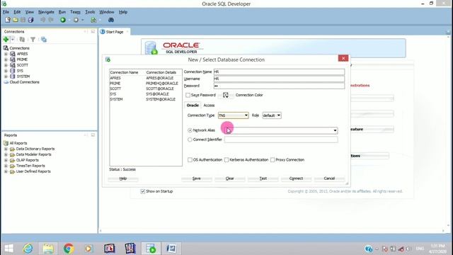Click the Start Page tab help icon

103,31
